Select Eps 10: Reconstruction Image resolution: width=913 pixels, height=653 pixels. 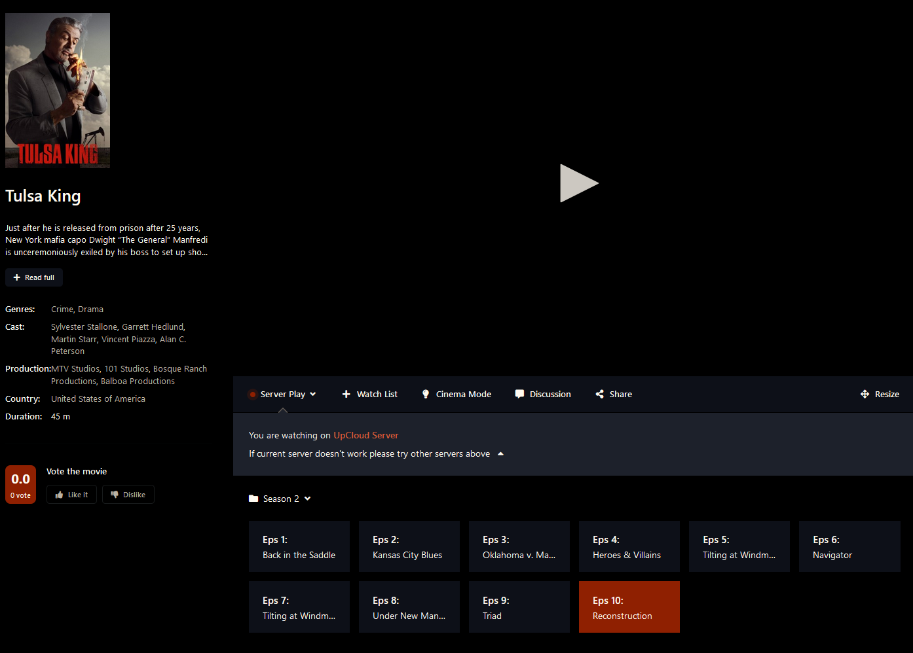(x=629, y=607)
